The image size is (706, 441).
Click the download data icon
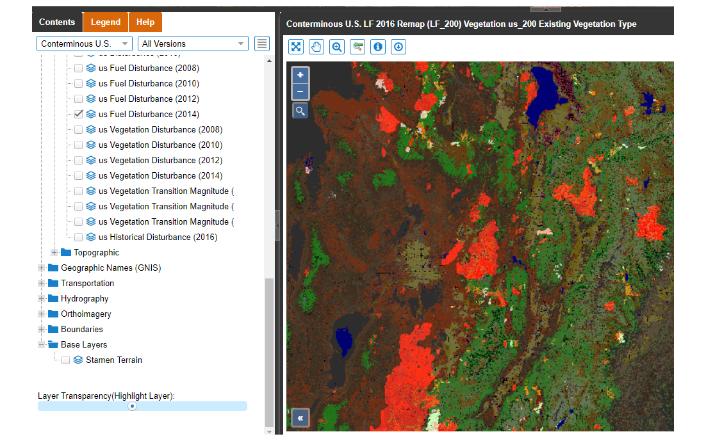coord(398,47)
